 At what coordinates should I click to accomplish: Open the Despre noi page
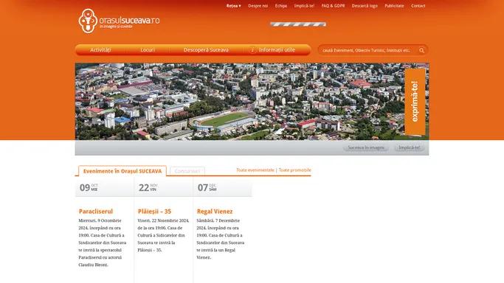pos(258,6)
